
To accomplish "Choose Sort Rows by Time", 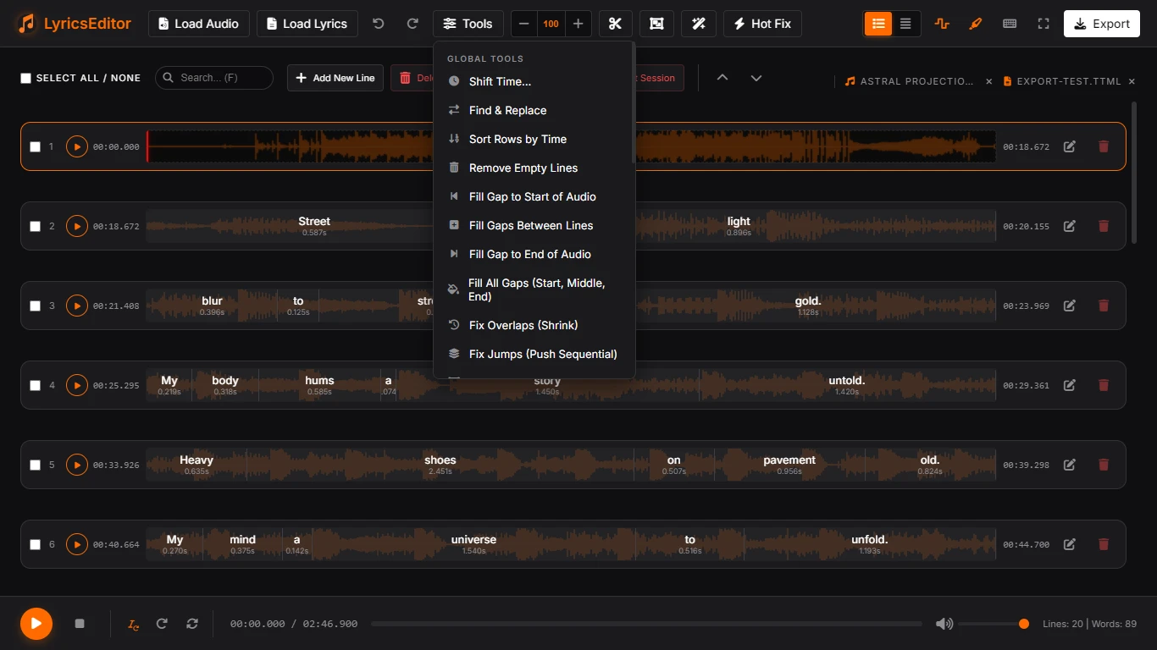I will [534, 139].
